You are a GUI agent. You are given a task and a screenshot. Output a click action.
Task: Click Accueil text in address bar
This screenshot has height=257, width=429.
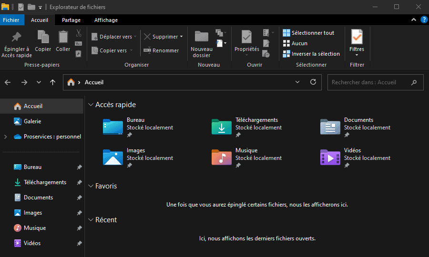94,82
